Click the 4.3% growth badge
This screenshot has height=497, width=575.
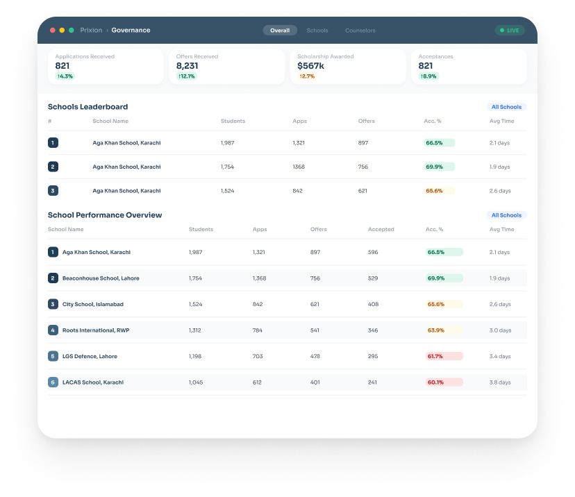65,76
